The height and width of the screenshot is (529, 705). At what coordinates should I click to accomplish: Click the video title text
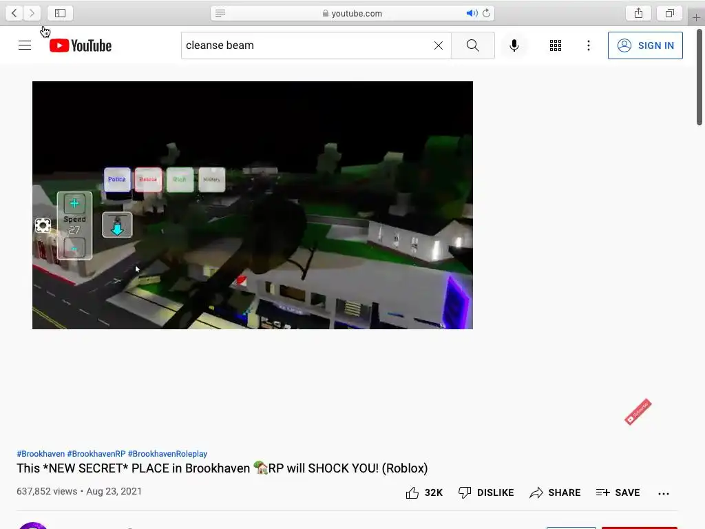222,468
